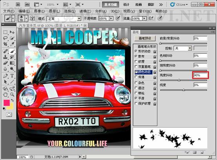Viewport: 217px width, 160px height.
Task: Select the Crop tool
Action: pyautogui.click(x=5, y=44)
